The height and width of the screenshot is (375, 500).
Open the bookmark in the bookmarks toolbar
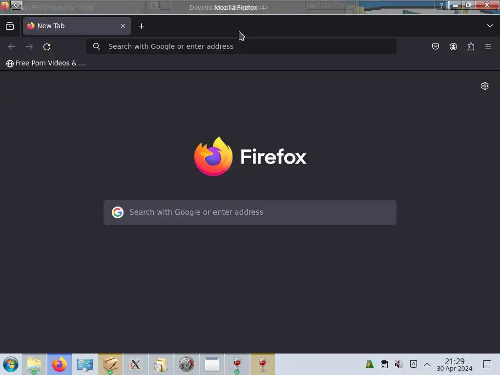[45, 63]
